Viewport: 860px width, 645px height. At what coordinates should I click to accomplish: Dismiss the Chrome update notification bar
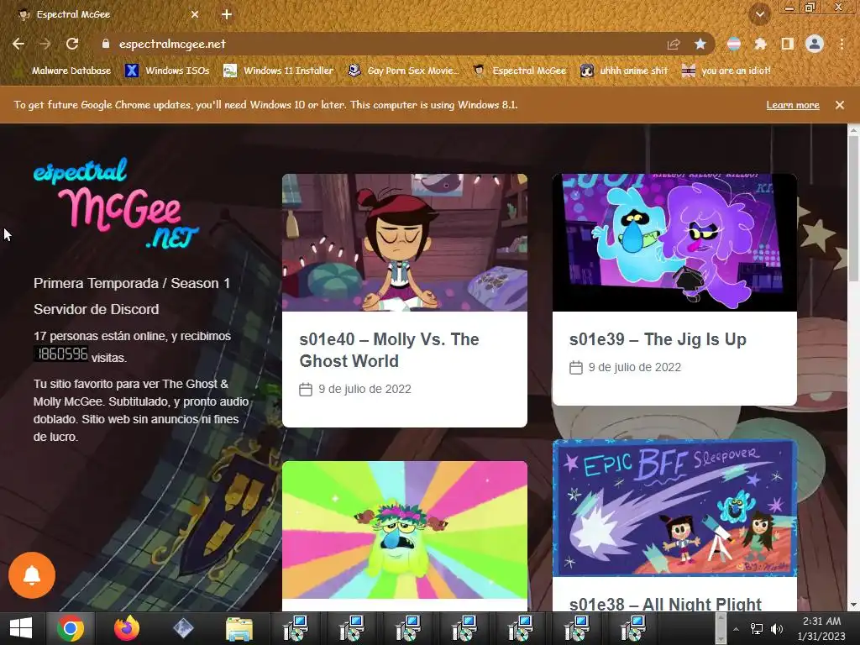840,105
